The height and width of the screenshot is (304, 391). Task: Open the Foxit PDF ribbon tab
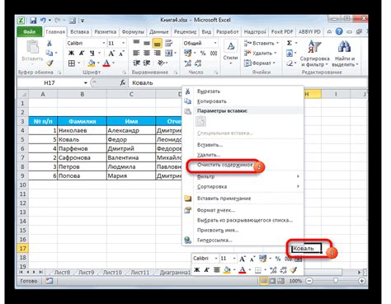[x=282, y=32]
